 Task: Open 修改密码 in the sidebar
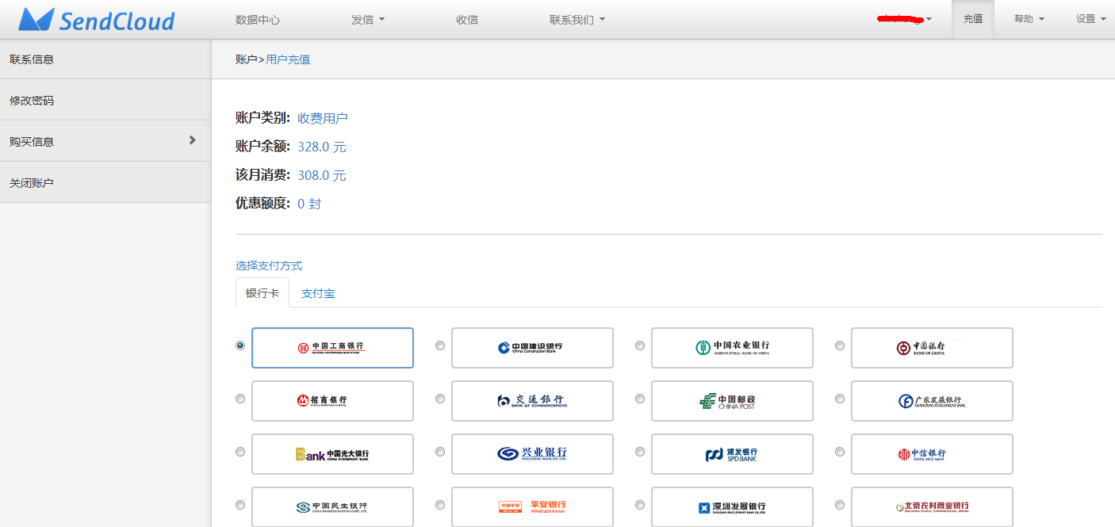(x=105, y=100)
